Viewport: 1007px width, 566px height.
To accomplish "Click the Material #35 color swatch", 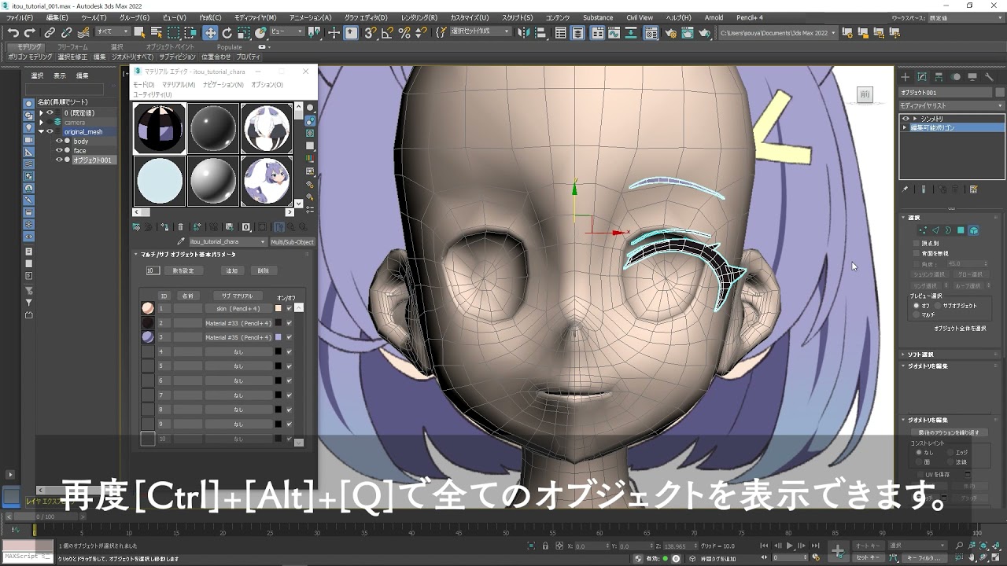I will click(x=278, y=337).
